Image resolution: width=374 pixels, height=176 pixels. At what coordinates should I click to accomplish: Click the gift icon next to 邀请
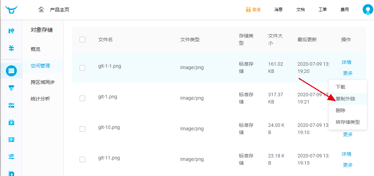pos(248,10)
